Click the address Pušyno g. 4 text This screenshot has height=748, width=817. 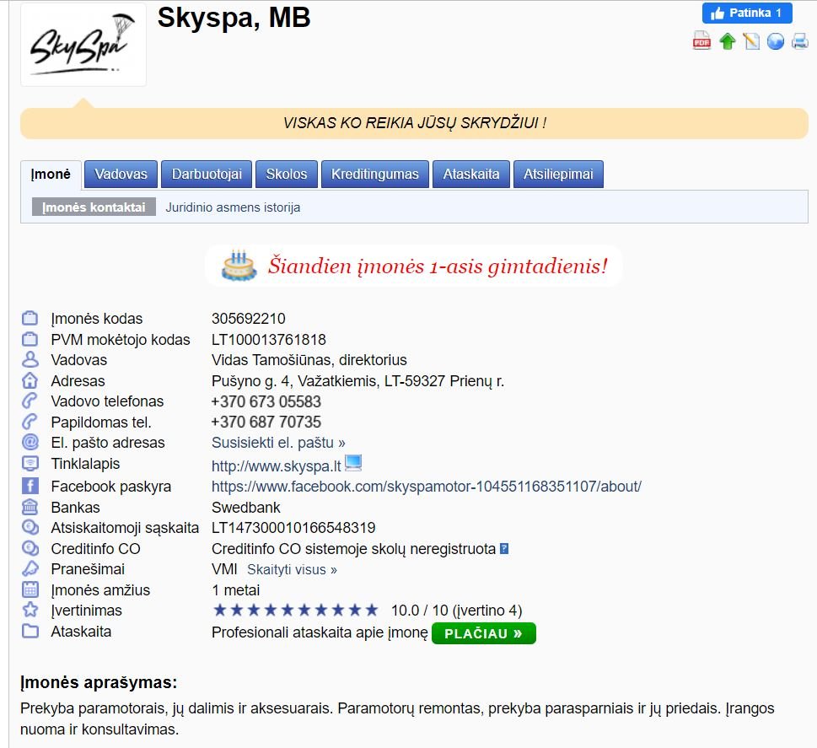point(357,381)
